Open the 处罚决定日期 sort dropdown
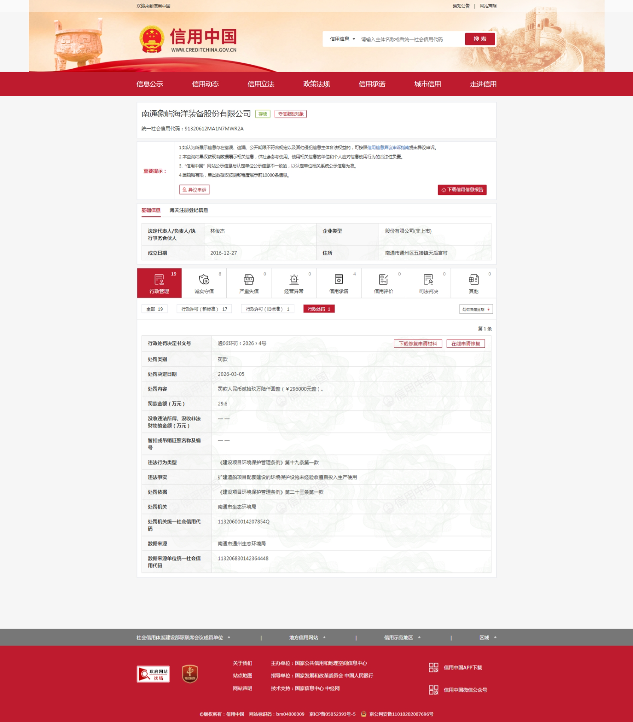 476,309
